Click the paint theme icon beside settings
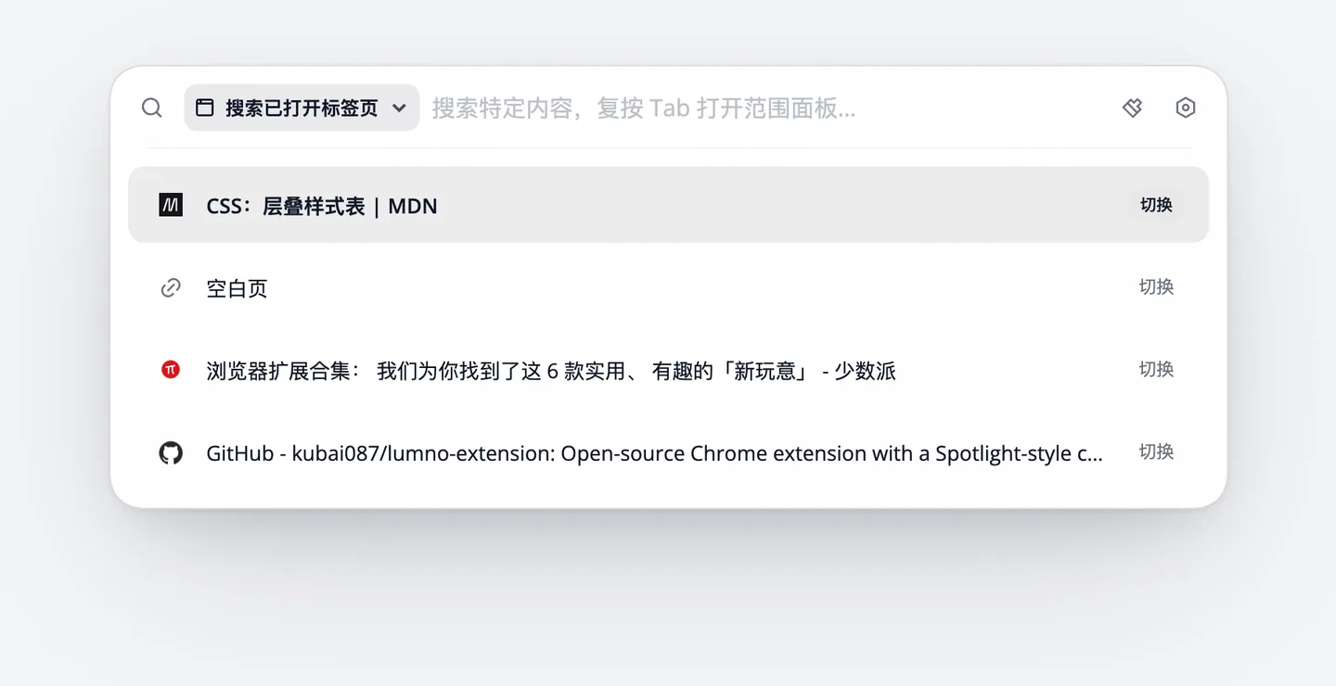This screenshot has height=686, width=1336. (1132, 108)
